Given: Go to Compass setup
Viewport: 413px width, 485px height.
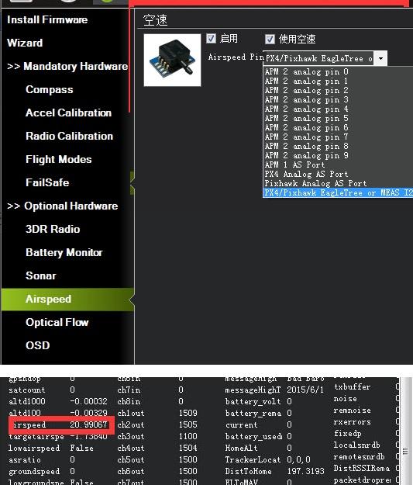Looking at the screenshot, I should [x=50, y=90].
